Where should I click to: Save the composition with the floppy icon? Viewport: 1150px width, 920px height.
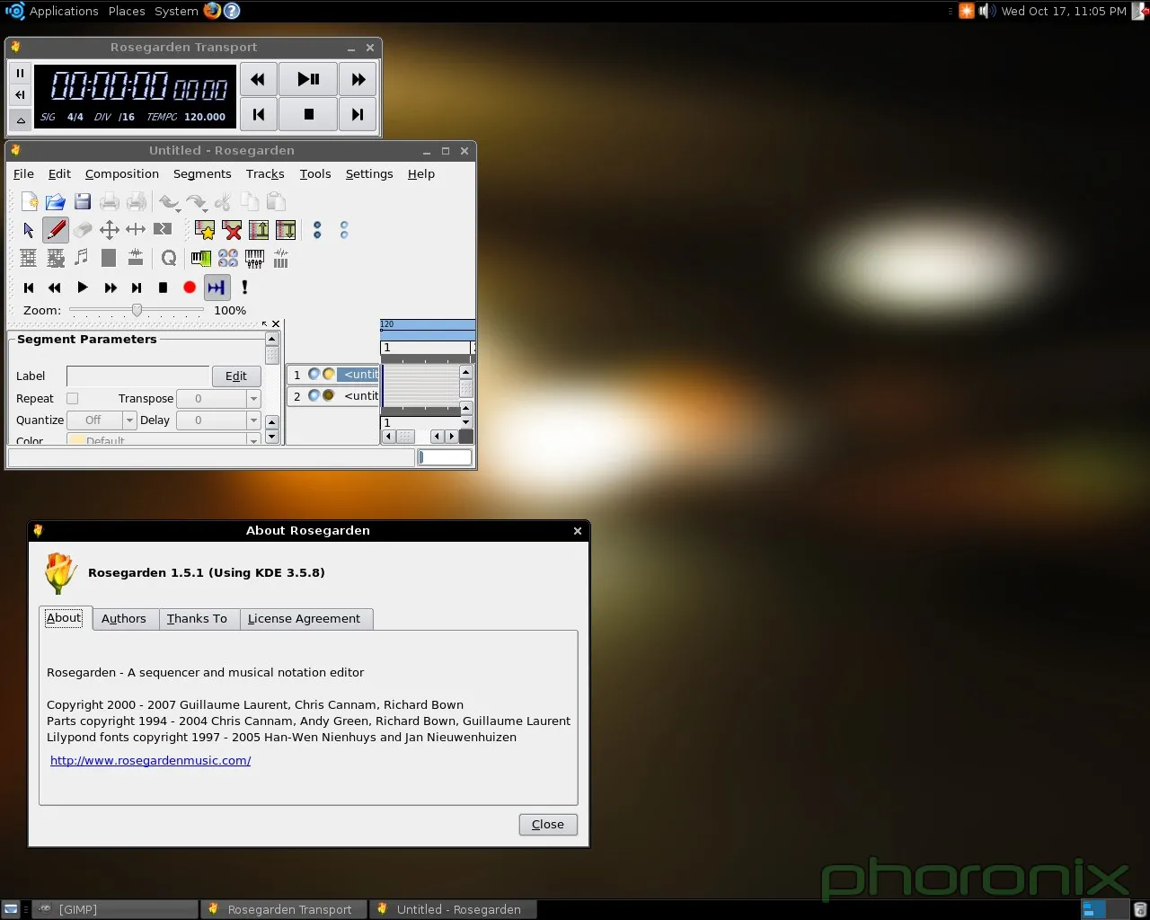coord(83,201)
